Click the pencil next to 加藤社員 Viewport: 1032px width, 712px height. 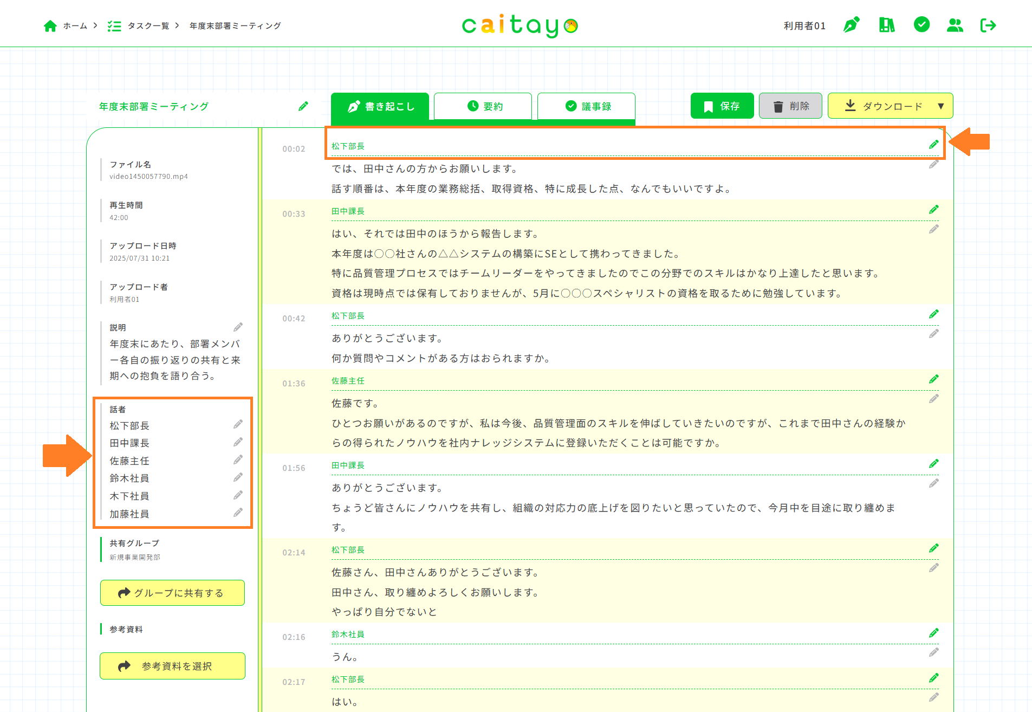tap(238, 513)
